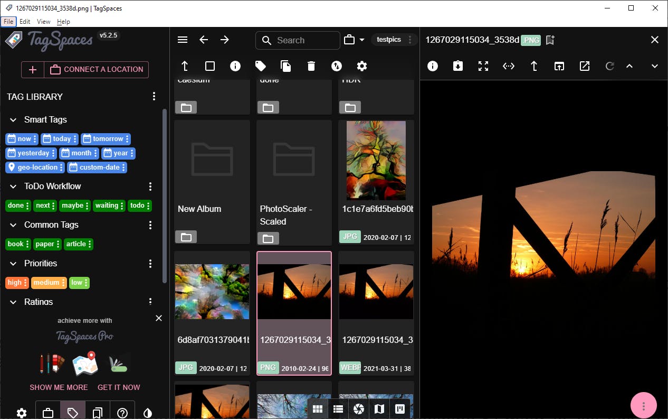Open file in new window icon
Image resolution: width=668 pixels, height=419 pixels.
click(x=559, y=66)
